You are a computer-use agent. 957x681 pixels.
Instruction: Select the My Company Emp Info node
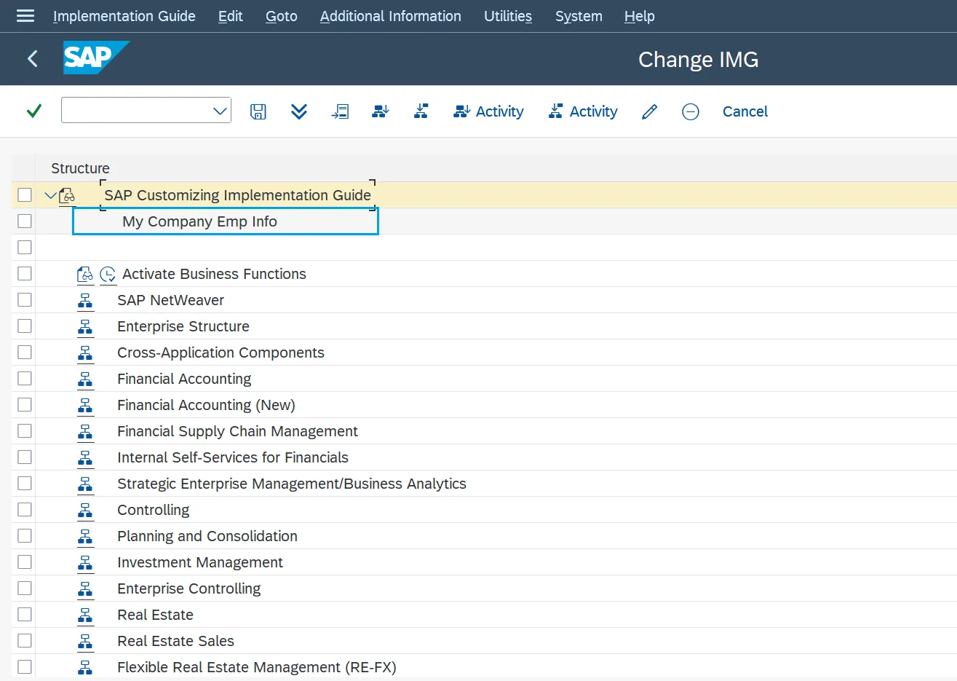tap(200, 221)
